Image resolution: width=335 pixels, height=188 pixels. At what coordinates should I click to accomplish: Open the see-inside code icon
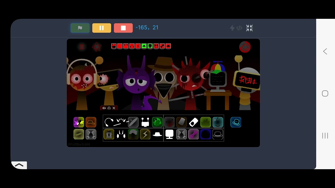pos(239,28)
